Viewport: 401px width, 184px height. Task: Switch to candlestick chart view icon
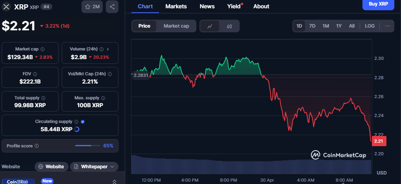click(229, 26)
